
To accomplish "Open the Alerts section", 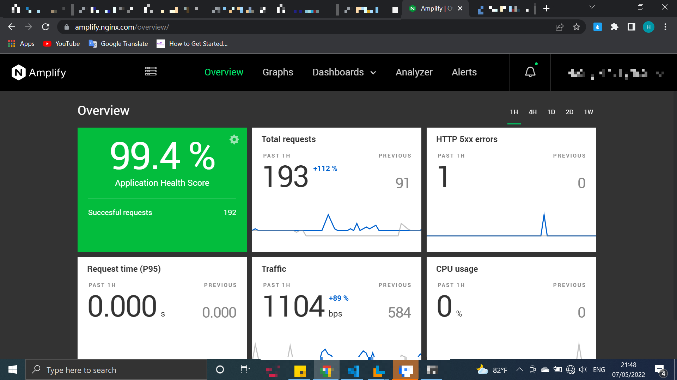I will coord(464,72).
